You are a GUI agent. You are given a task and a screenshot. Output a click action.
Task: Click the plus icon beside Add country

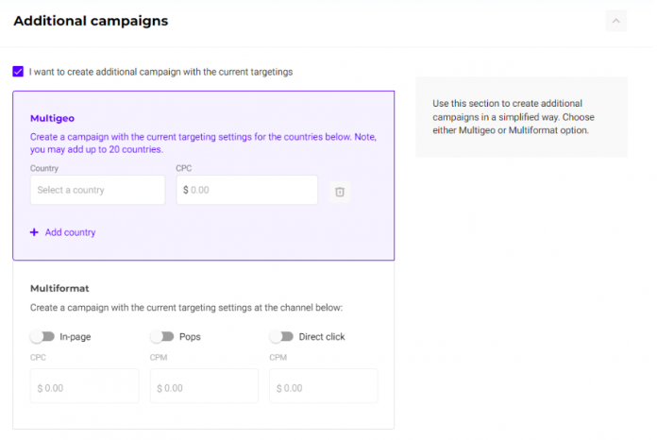point(35,232)
